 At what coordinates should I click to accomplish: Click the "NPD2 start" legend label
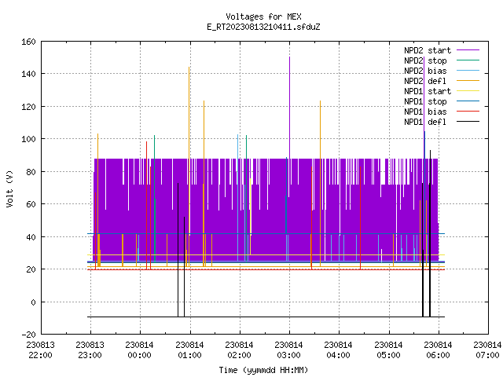tap(428, 50)
